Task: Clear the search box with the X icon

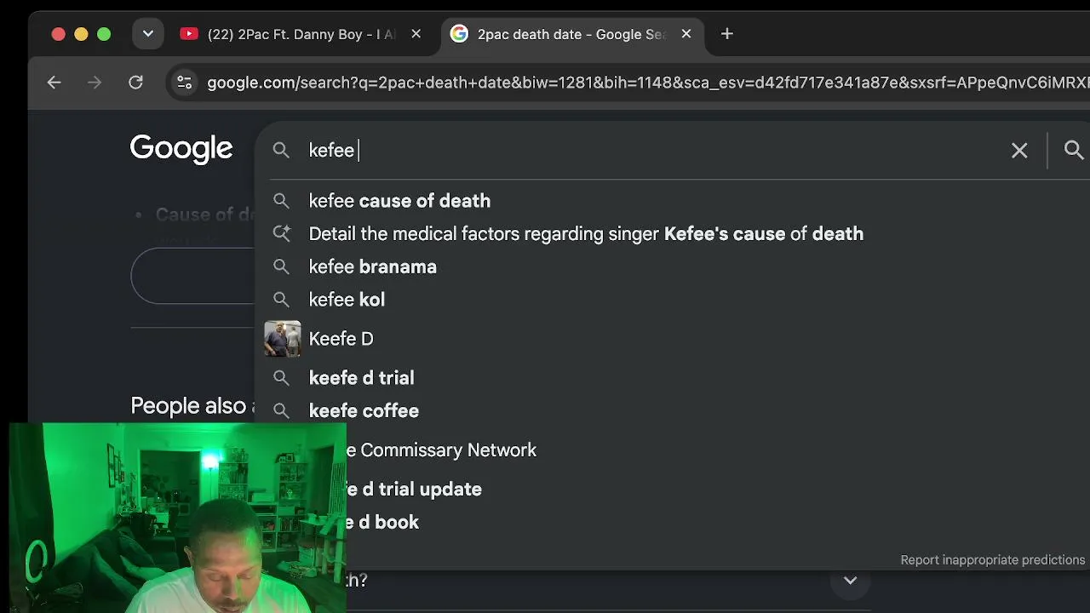Action: [1019, 151]
